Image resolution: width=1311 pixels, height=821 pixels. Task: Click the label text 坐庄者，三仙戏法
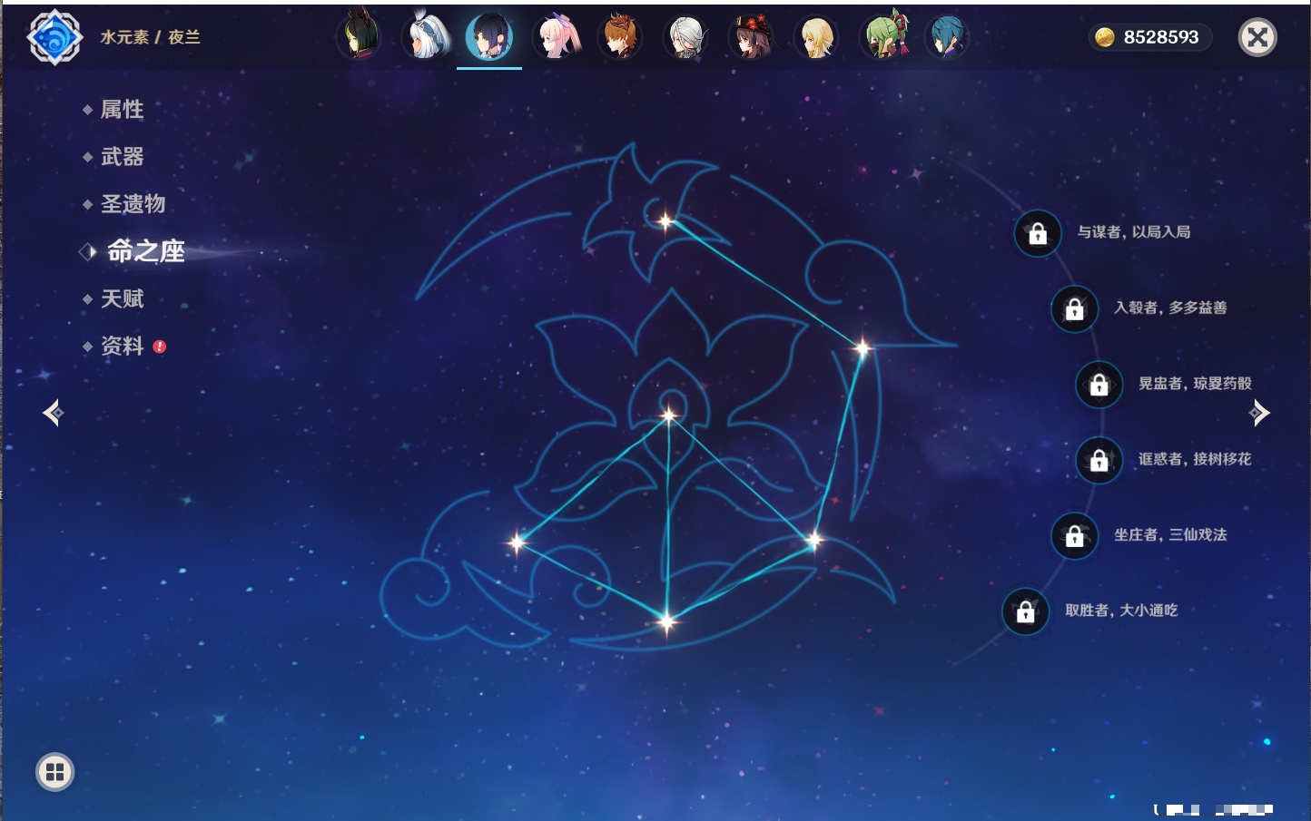(x=1170, y=535)
